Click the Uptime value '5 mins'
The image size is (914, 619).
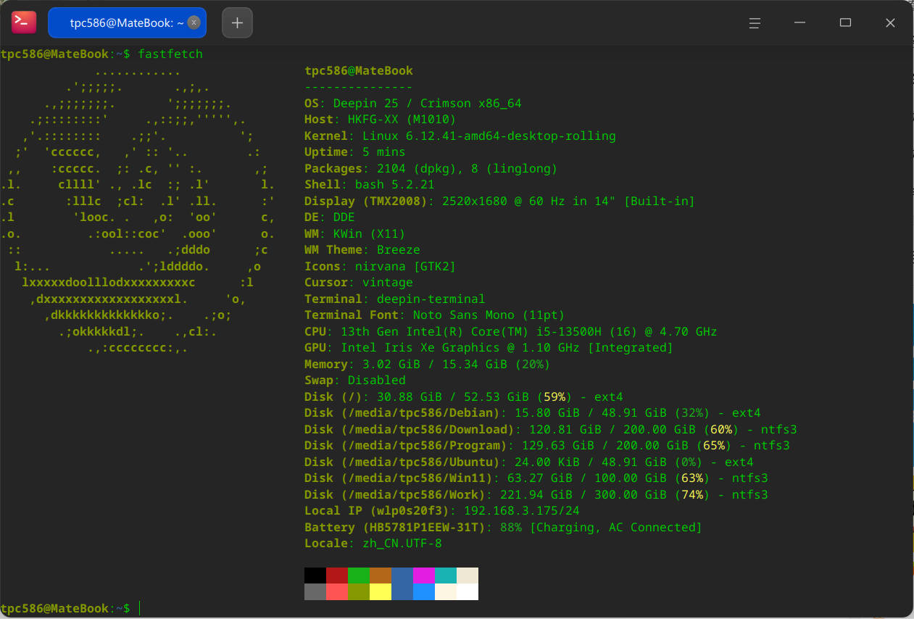point(384,152)
